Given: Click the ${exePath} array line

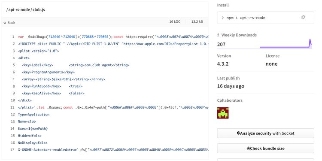Looking at the screenshot, I should [x=64, y=79].
